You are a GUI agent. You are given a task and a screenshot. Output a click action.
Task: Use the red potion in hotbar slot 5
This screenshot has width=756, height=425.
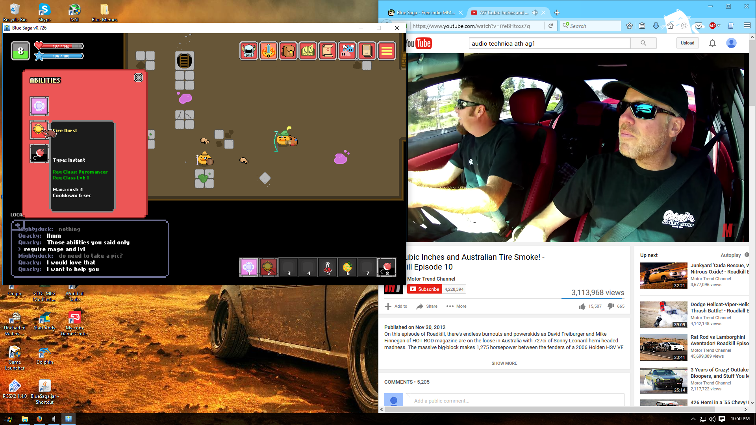coord(328,267)
